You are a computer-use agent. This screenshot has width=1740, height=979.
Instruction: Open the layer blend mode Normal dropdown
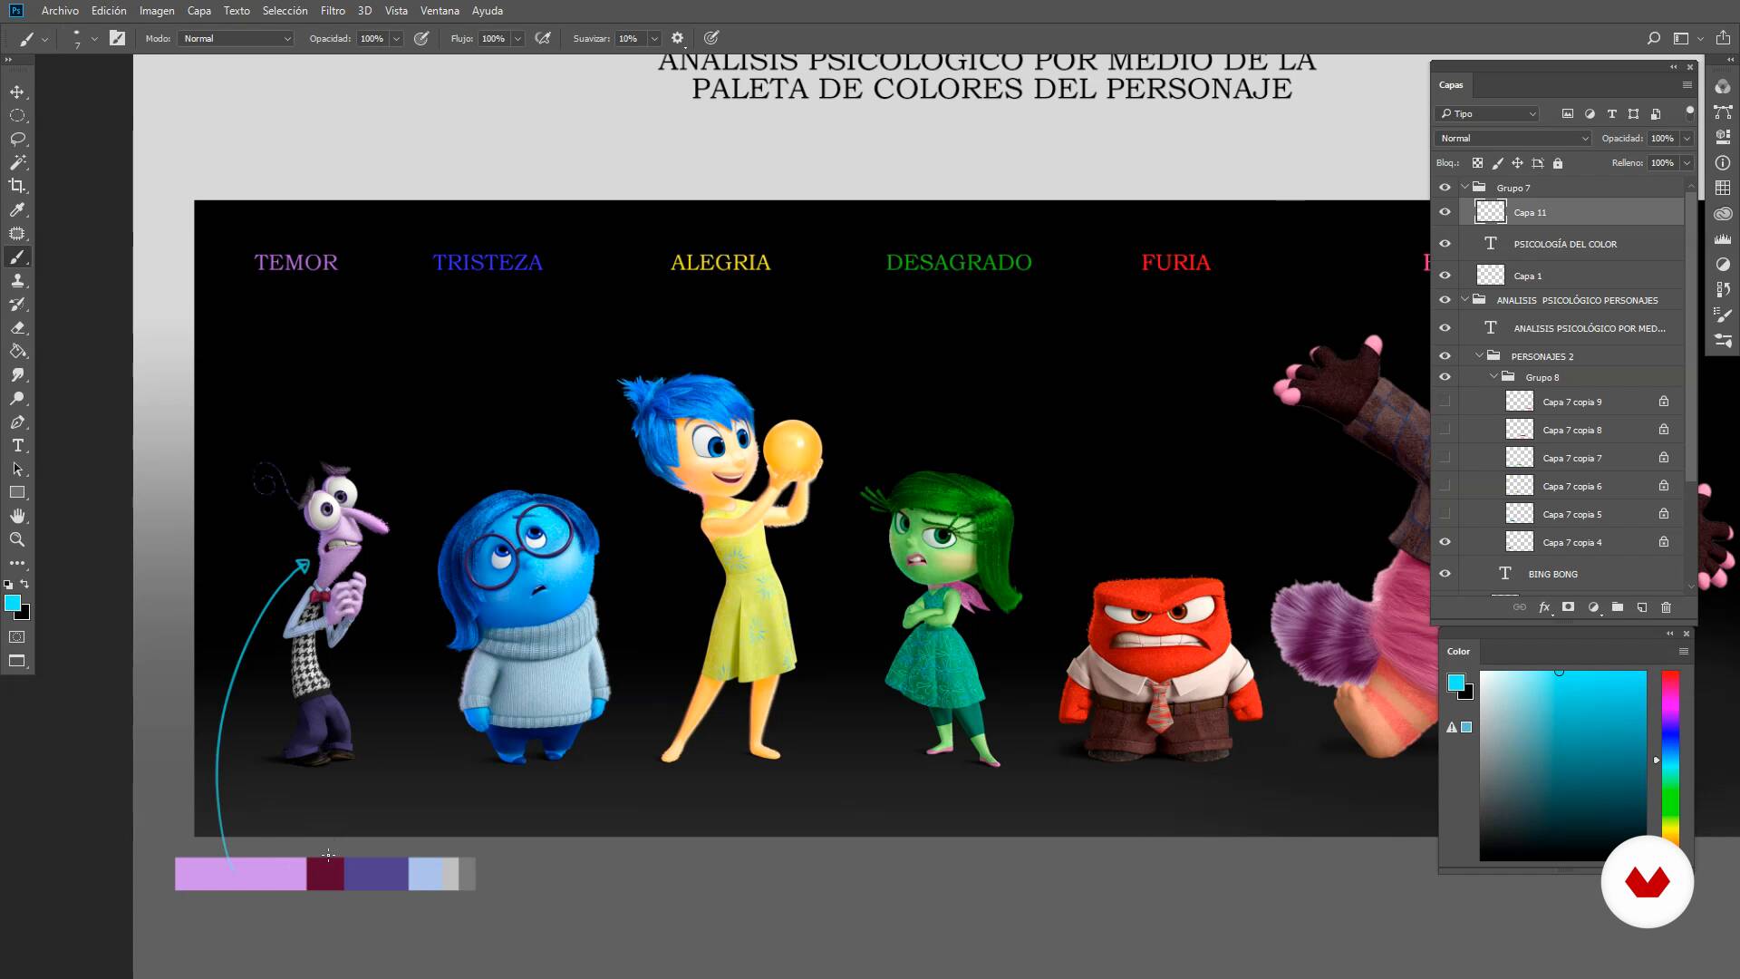[1513, 139]
